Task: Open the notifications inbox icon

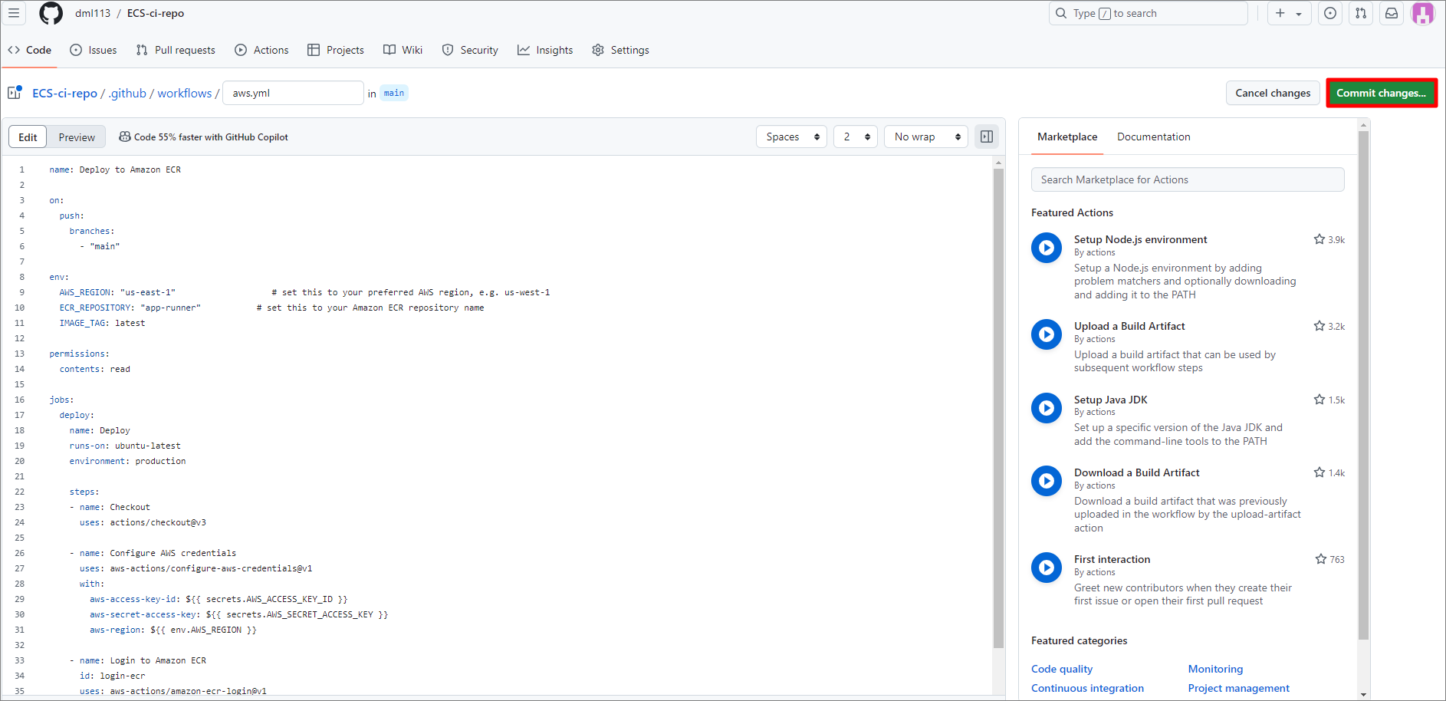Action: click(1392, 13)
